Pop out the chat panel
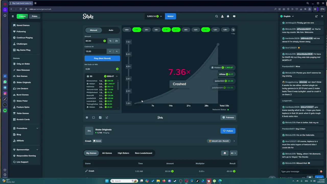 pos(316,16)
